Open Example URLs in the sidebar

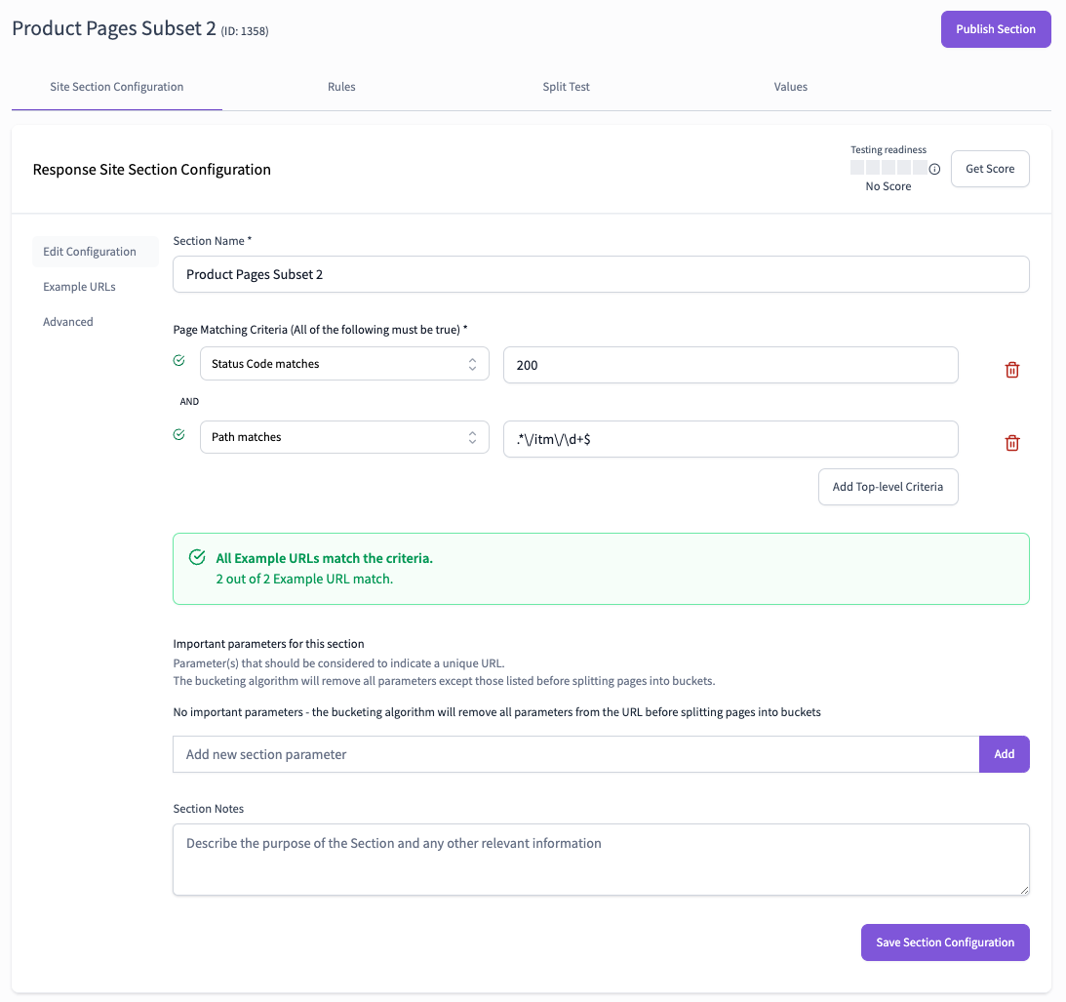(79, 287)
